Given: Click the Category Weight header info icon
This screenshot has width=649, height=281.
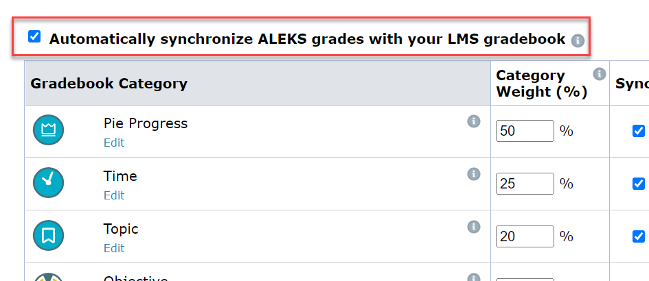Looking at the screenshot, I should click(x=599, y=74).
